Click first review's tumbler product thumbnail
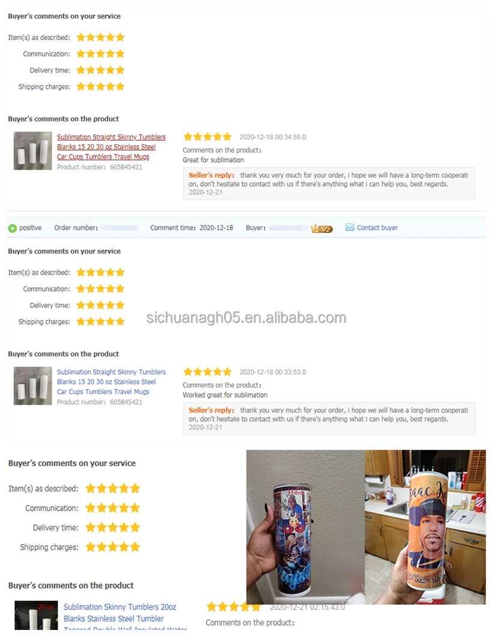This screenshot has height=636, width=492. click(33, 151)
